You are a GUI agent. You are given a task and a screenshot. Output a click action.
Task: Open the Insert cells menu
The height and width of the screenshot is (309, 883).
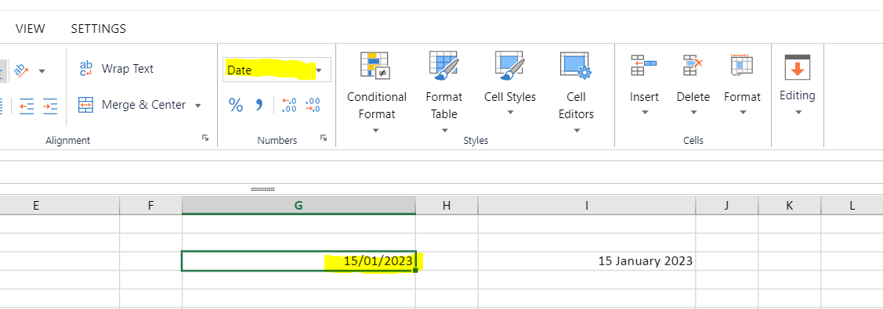tap(644, 84)
